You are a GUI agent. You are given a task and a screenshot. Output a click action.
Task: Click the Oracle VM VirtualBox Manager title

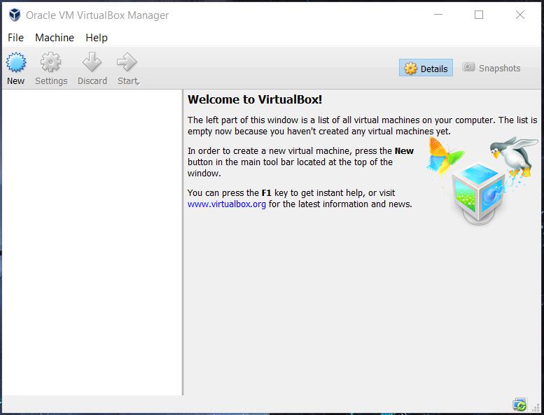pos(97,15)
